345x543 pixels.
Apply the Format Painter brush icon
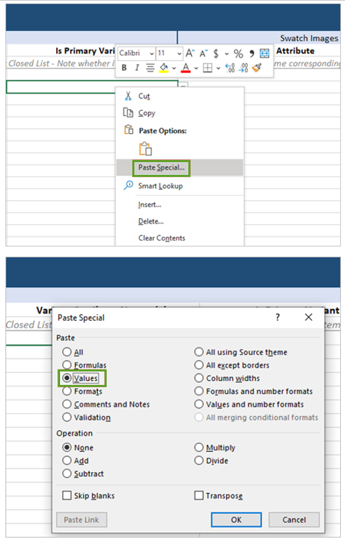257,68
